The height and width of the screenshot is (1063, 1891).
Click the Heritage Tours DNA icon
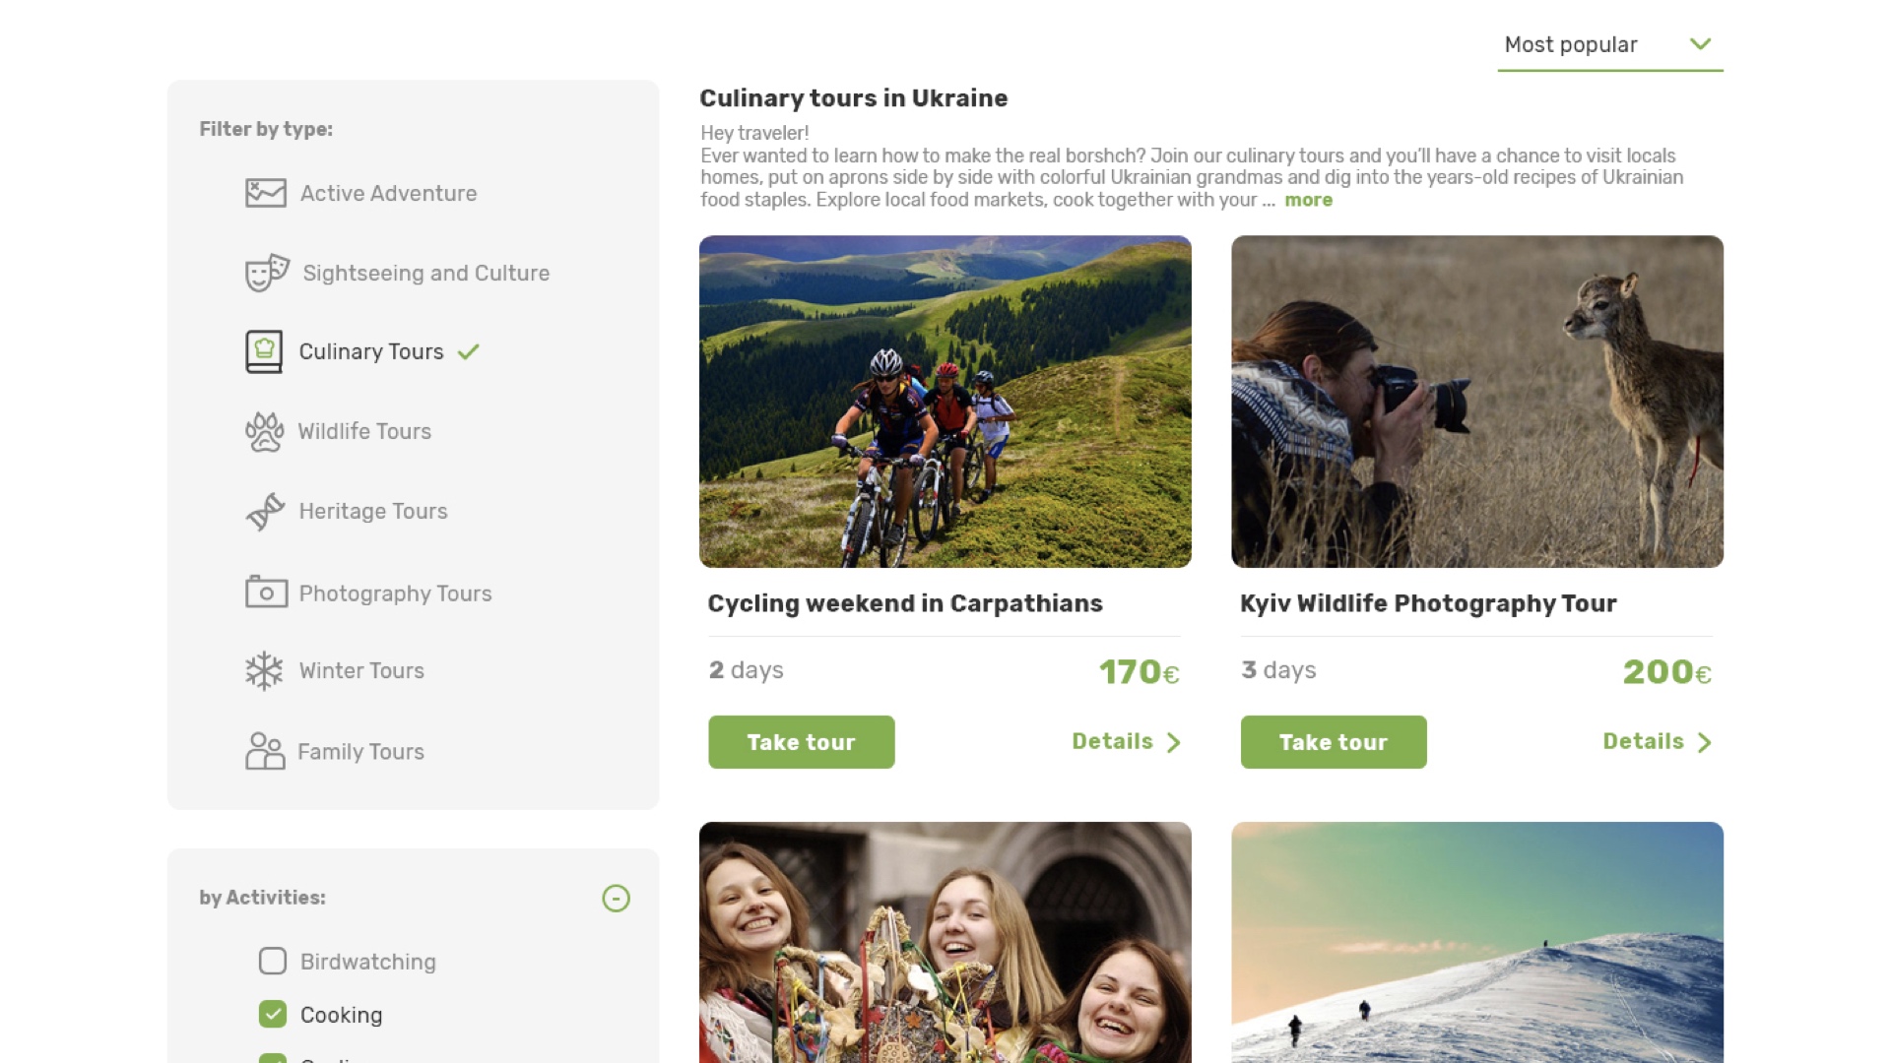pos(265,512)
